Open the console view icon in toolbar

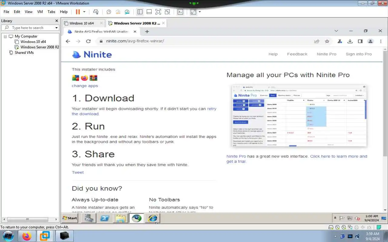pos(180,12)
